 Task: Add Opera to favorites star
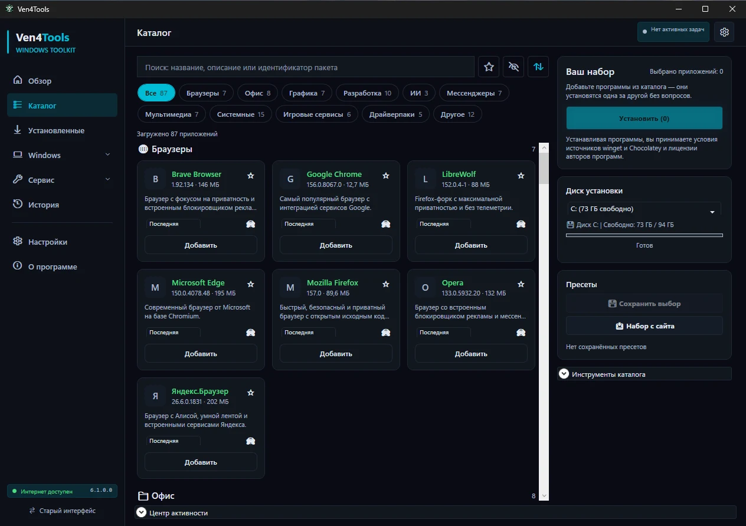click(521, 284)
